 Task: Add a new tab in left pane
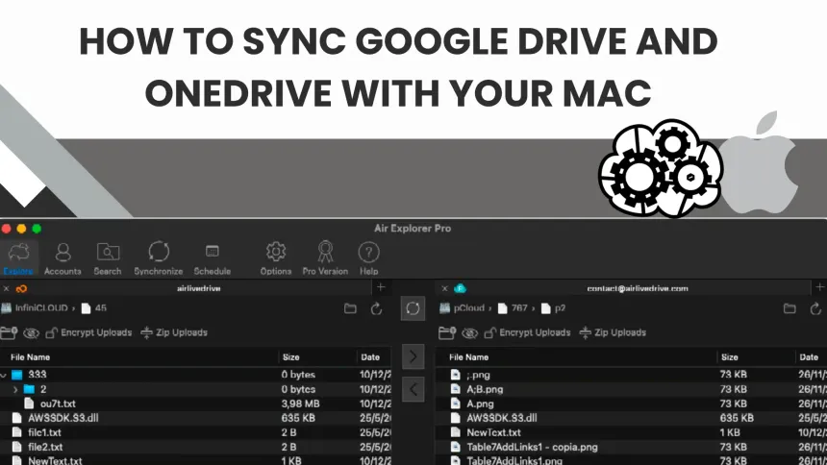(x=381, y=287)
